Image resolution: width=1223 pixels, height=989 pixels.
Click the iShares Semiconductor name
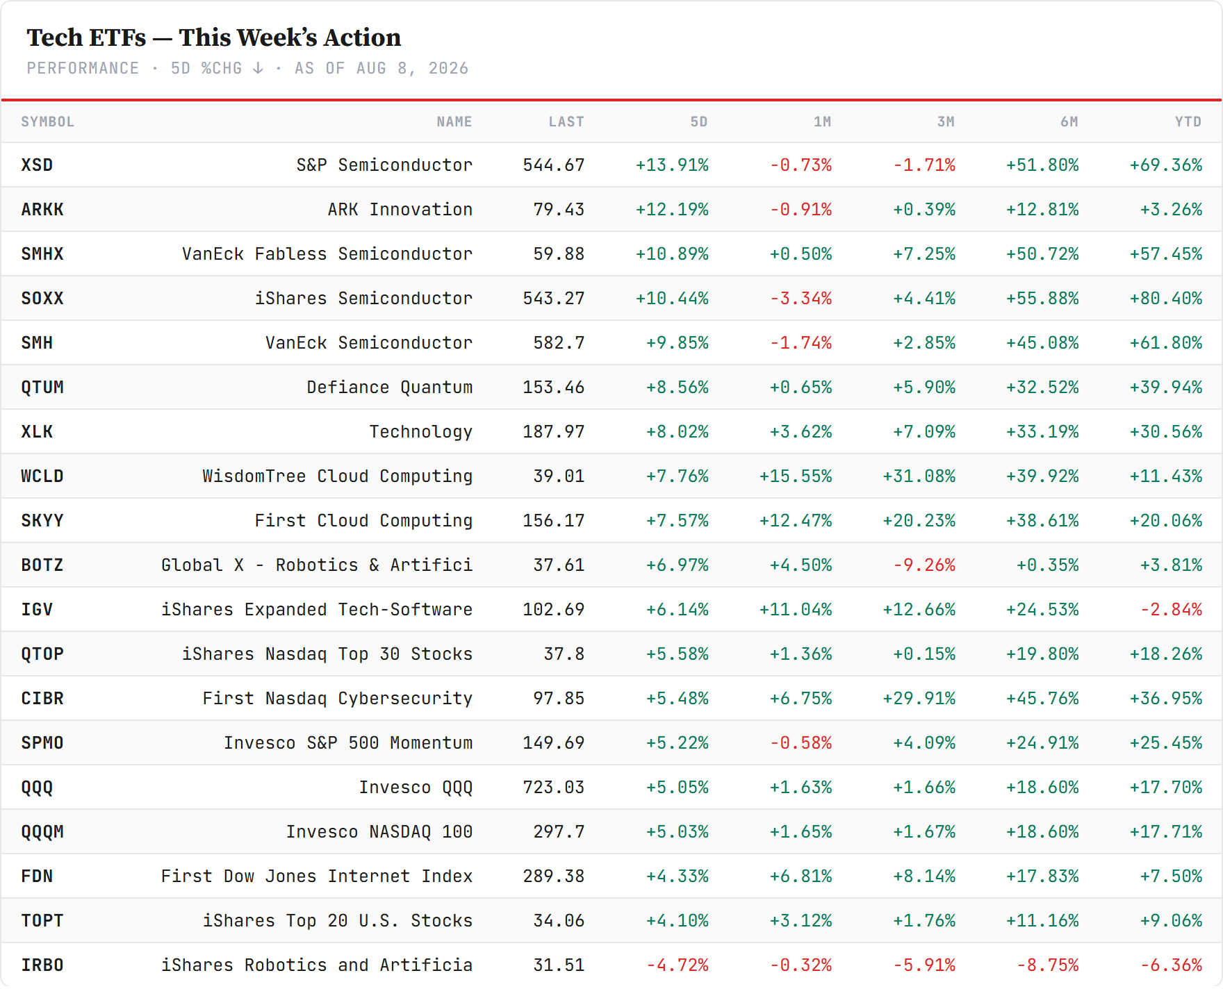pos(363,299)
